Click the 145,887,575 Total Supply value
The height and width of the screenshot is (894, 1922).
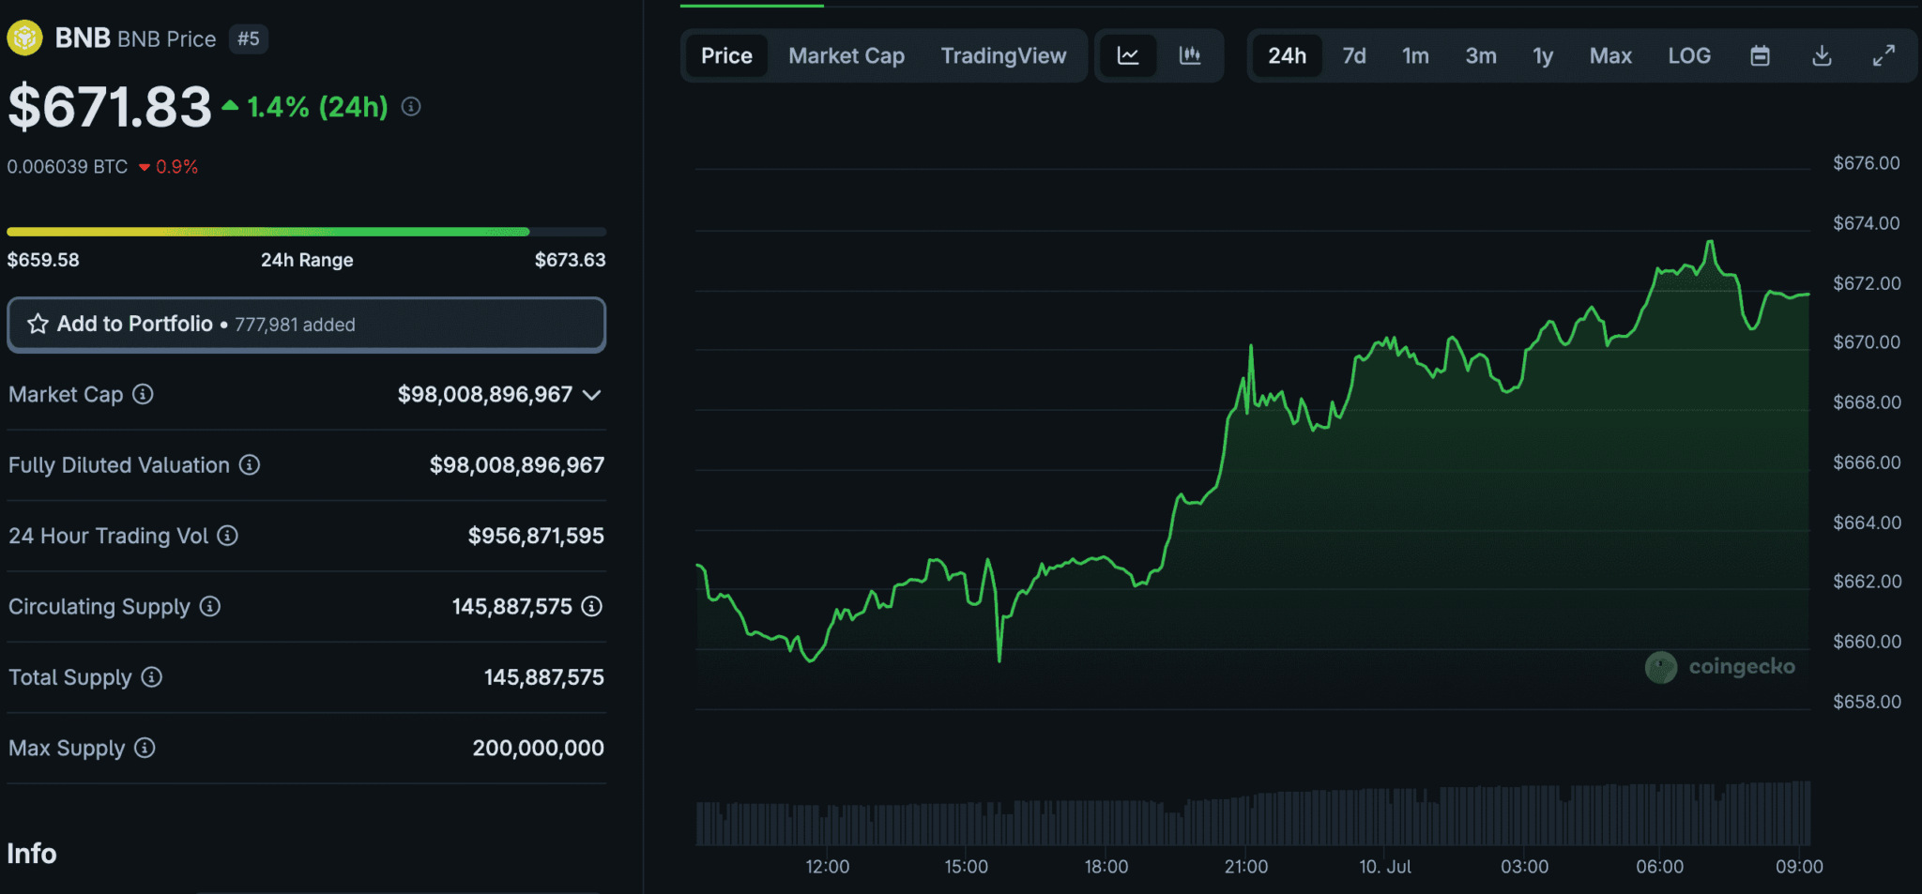(x=544, y=677)
